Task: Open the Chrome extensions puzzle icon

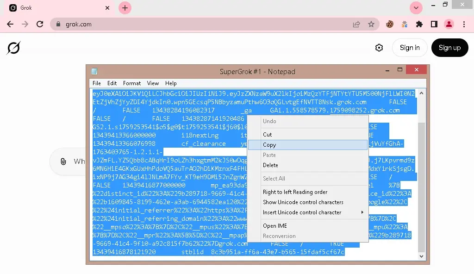Action: click(419, 24)
